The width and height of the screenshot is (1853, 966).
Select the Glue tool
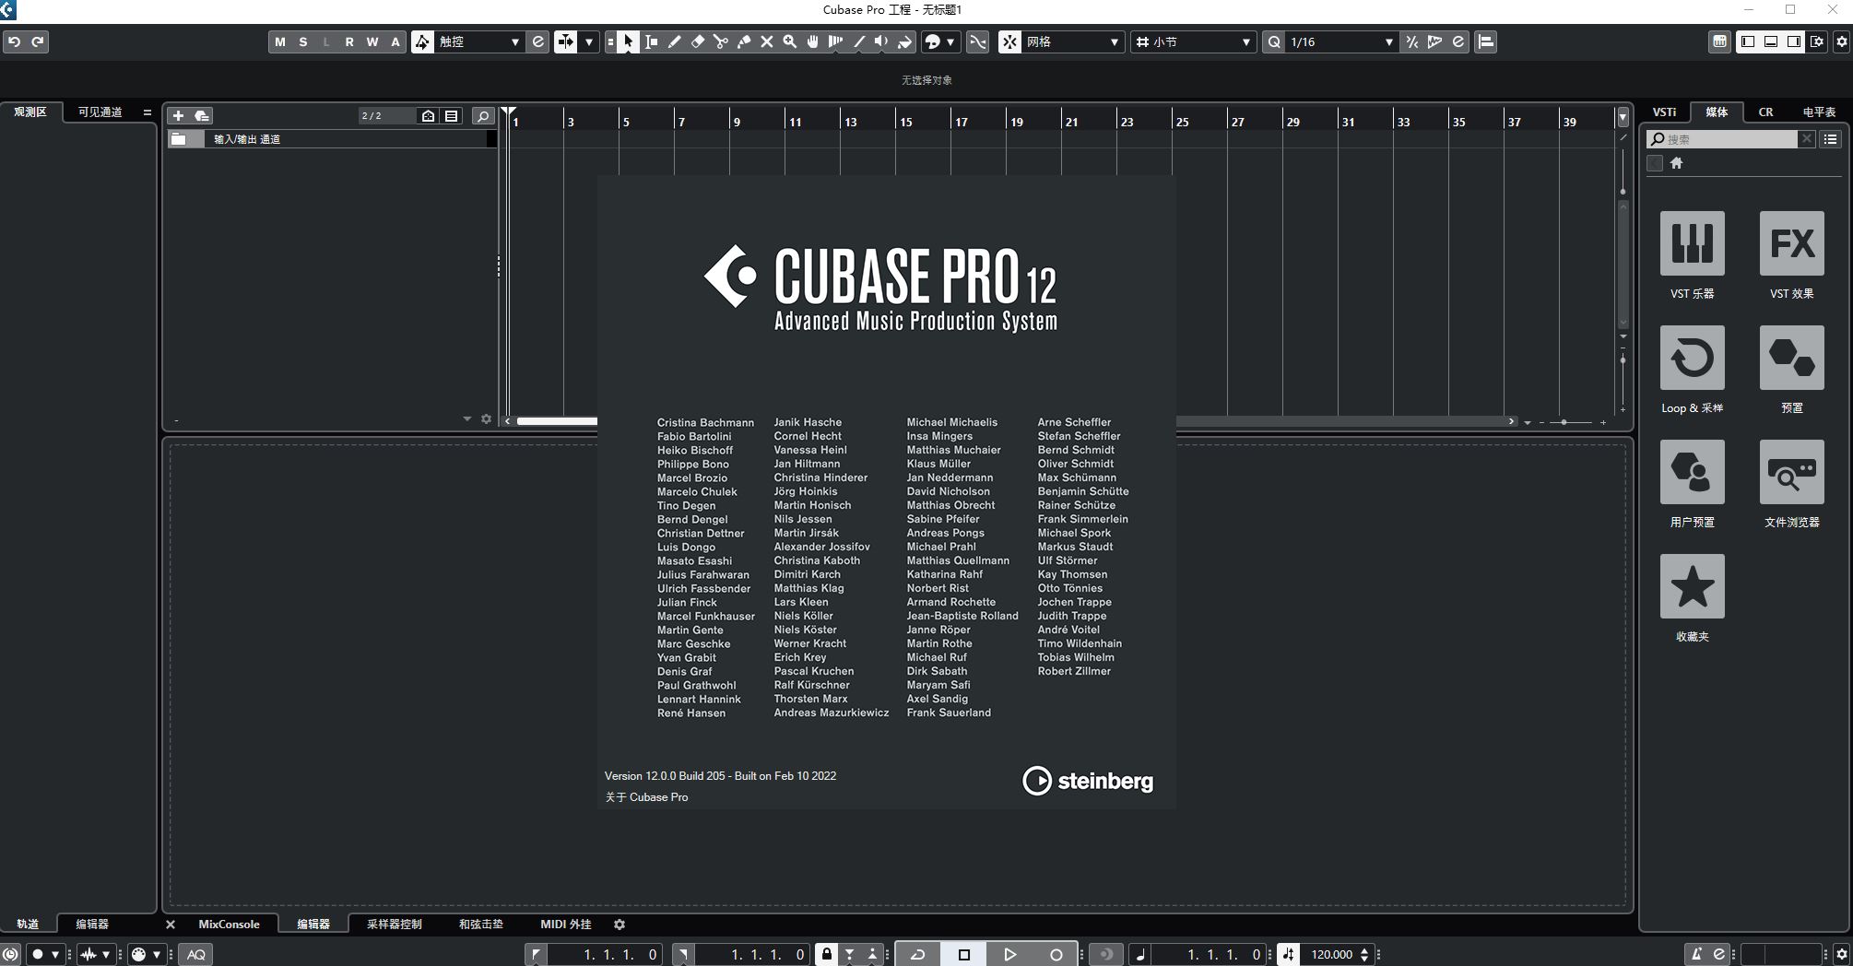pos(743,41)
